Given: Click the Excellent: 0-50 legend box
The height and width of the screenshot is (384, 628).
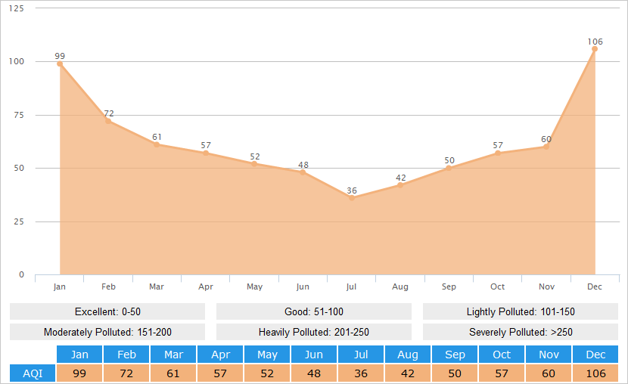Looking at the screenshot, I should click(x=107, y=311).
